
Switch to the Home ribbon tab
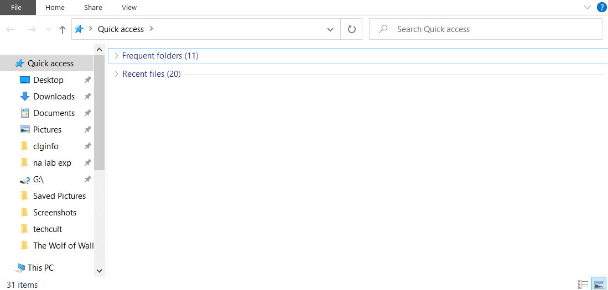(55, 7)
